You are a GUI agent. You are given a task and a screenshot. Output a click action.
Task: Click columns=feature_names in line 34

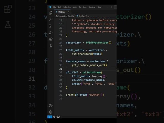(x=88, y=80)
